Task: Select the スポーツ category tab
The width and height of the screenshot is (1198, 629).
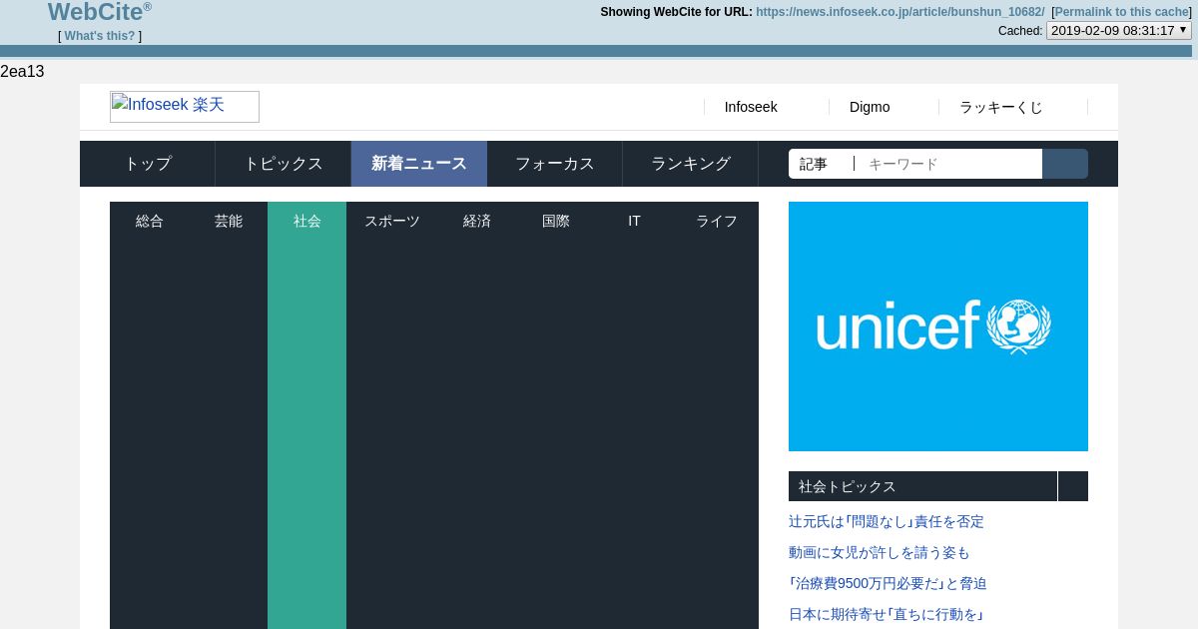Action: pos(392,221)
